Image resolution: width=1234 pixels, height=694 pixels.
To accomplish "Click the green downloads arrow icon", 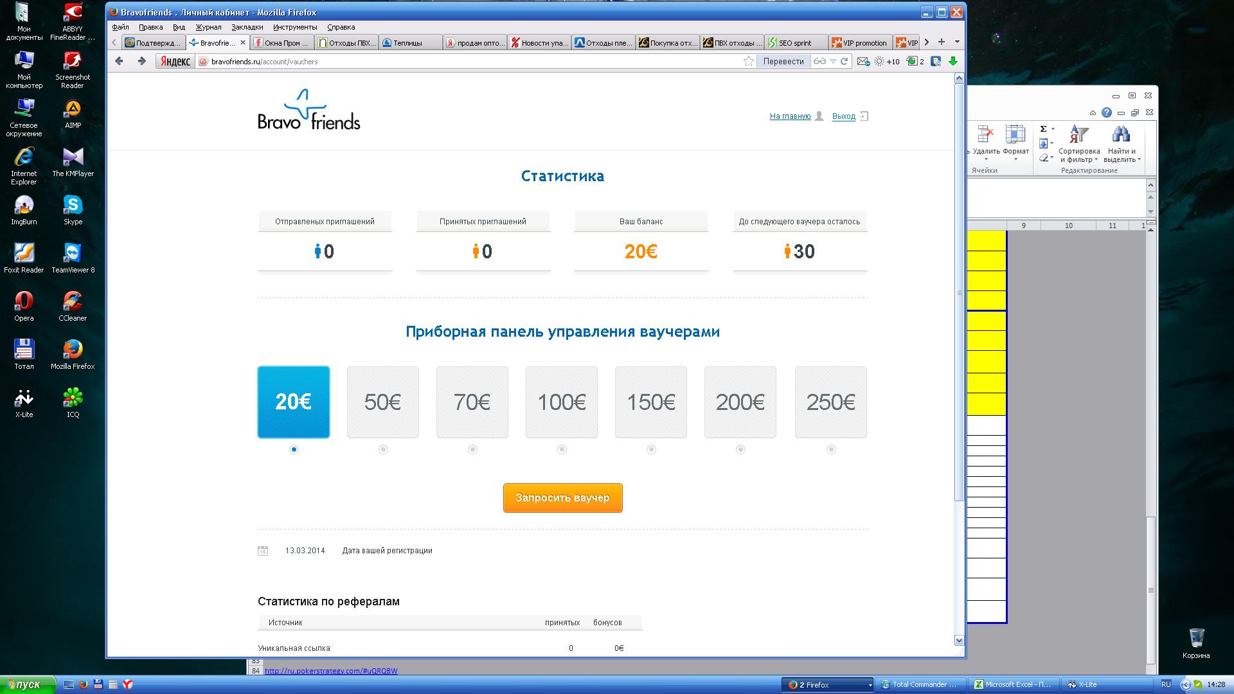I will point(953,61).
